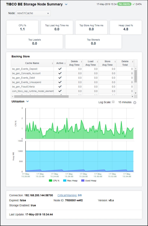
Task: Click the CPU % area chart
Action: (80, 123)
